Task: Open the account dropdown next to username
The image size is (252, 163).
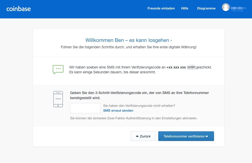Action: [x=245, y=8]
